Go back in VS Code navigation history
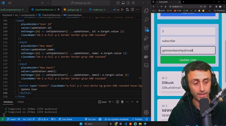 click(x=43, y=3)
